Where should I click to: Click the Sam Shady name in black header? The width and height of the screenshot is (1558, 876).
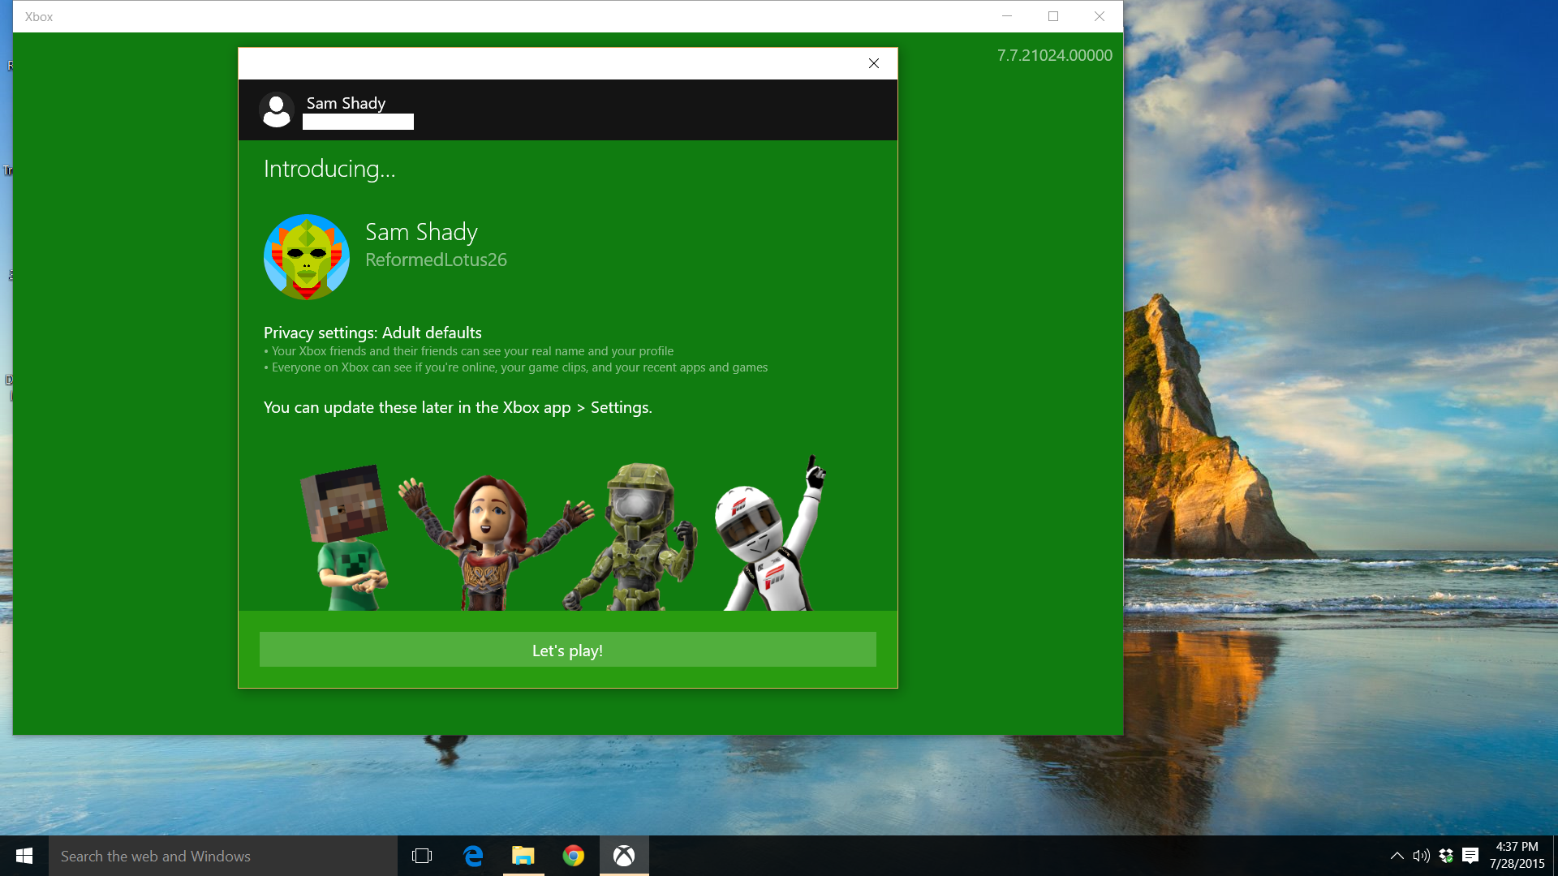click(x=346, y=103)
